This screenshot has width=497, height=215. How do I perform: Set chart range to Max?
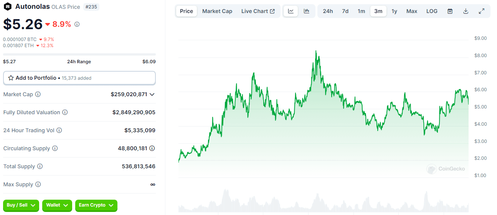412,11
